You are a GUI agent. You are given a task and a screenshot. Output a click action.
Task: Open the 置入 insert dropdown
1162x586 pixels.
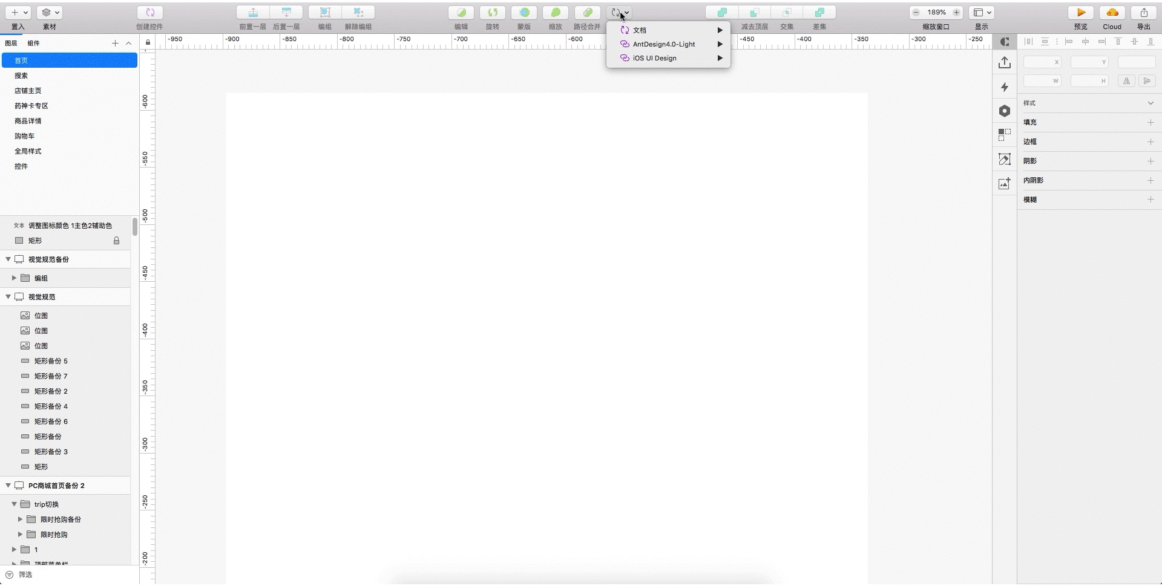pyautogui.click(x=18, y=13)
